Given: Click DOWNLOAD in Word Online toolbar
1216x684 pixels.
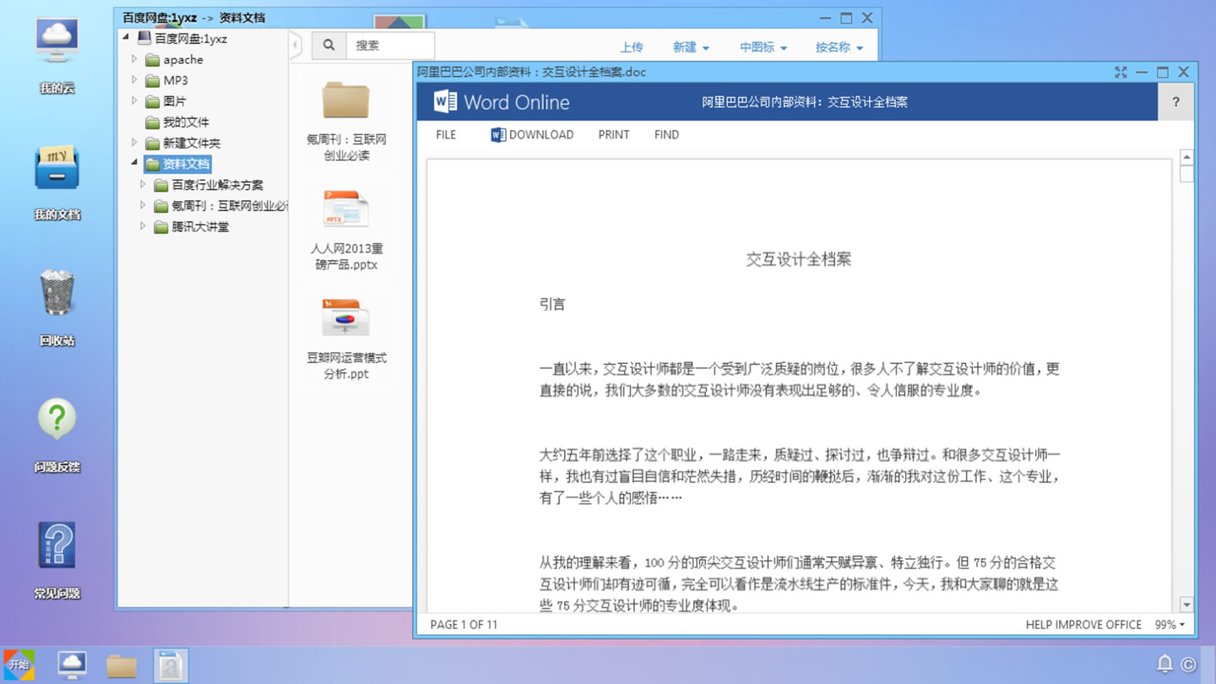Looking at the screenshot, I should 532,134.
